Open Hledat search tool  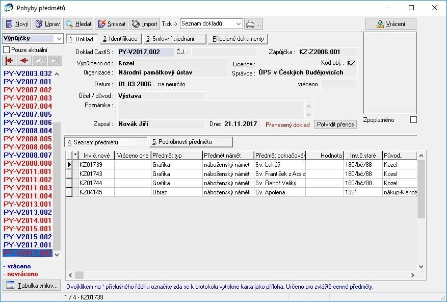click(x=78, y=24)
